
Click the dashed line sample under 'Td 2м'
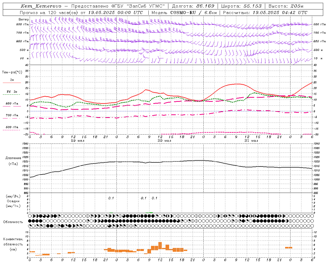tap(12, 95)
